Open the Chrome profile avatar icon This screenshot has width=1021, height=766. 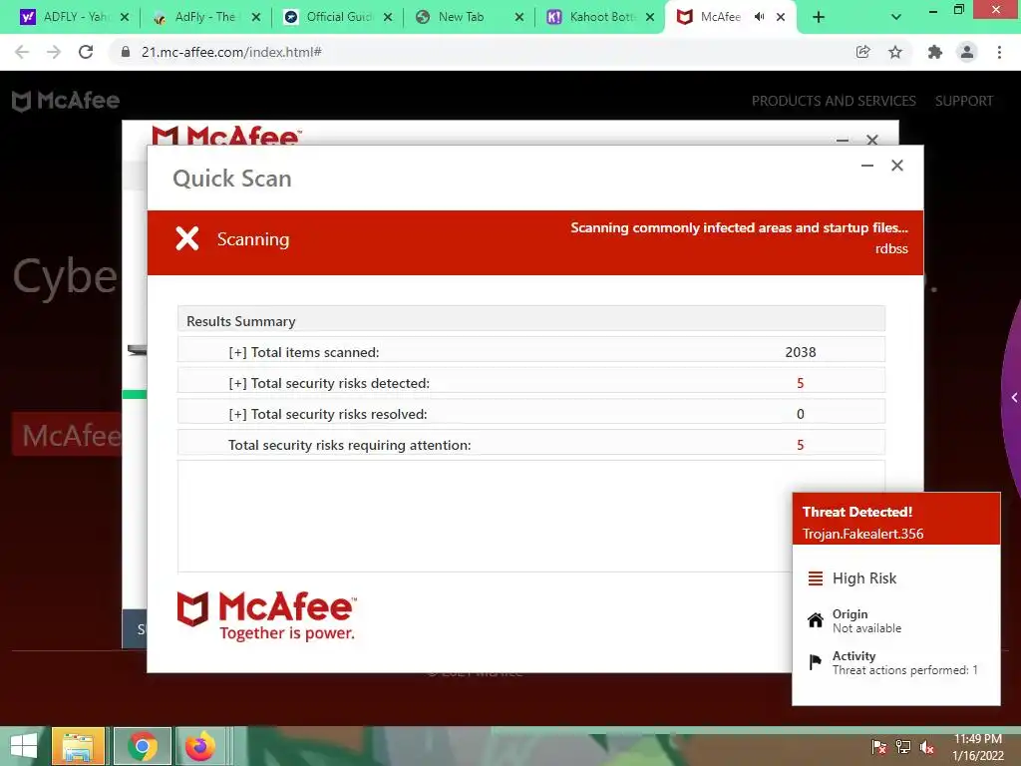pyautogui.click(x=967, y=52)
